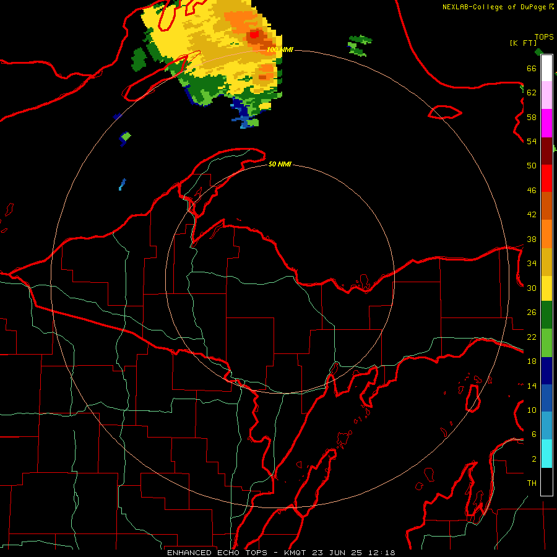Click the gold 34–38 kft legend swatch
The width and height of the screenshot is (557, 557).
click(546, 262)
